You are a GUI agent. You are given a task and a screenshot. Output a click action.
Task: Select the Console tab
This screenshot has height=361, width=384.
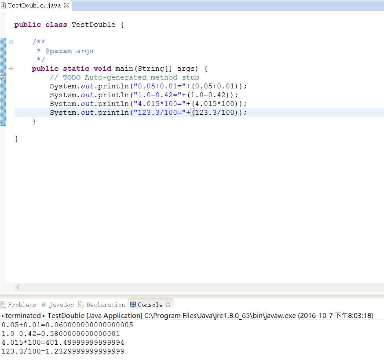150,305
